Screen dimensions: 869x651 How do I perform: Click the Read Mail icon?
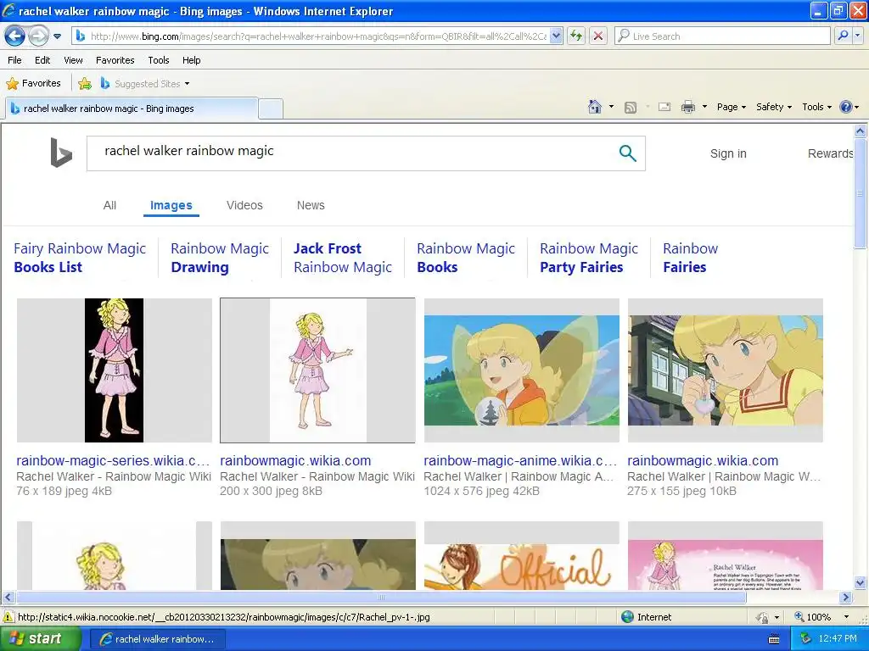[664, 108]
